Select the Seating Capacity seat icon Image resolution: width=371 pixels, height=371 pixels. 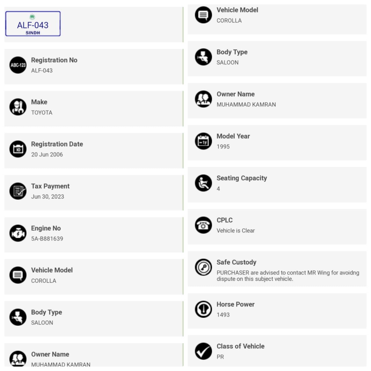[x=203, y=183]
